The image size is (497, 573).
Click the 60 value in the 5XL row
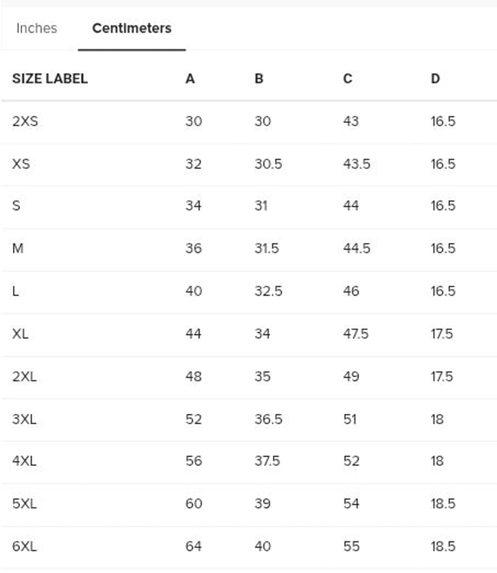coord(193,504)
